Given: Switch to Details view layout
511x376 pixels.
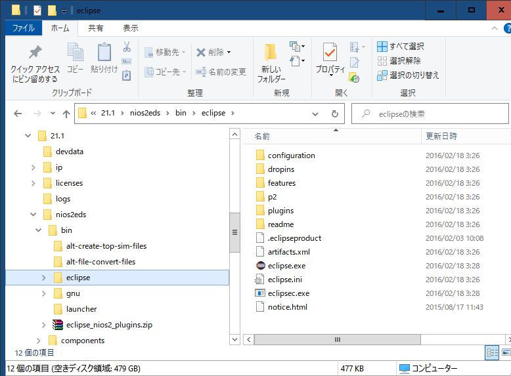Looking at the screenshot, I should tap(492, 352).
